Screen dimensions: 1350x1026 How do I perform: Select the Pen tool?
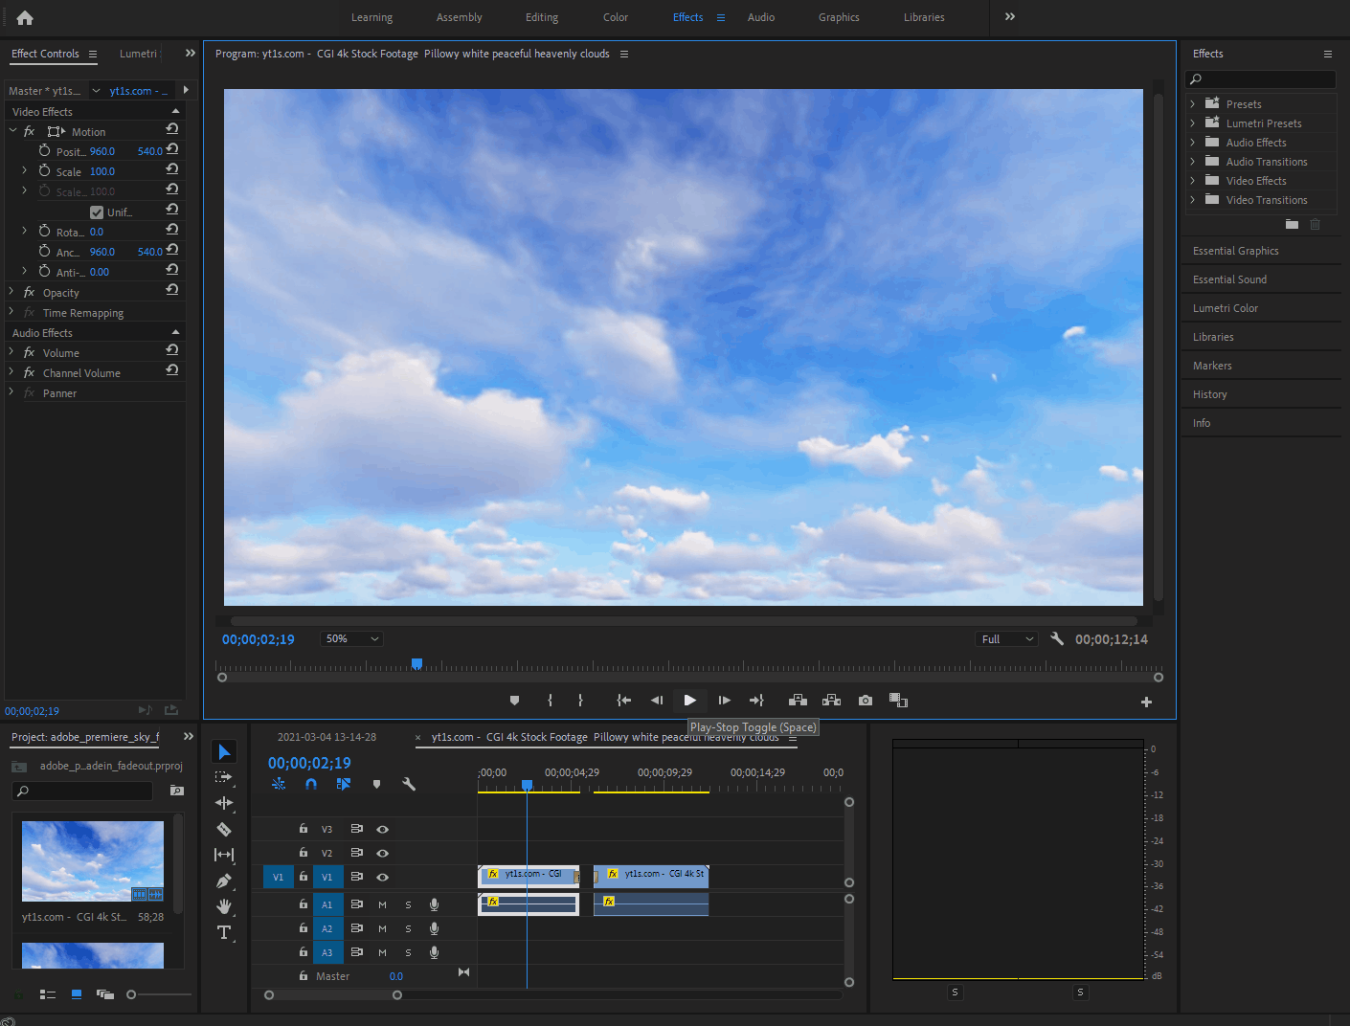click(224, 881)
